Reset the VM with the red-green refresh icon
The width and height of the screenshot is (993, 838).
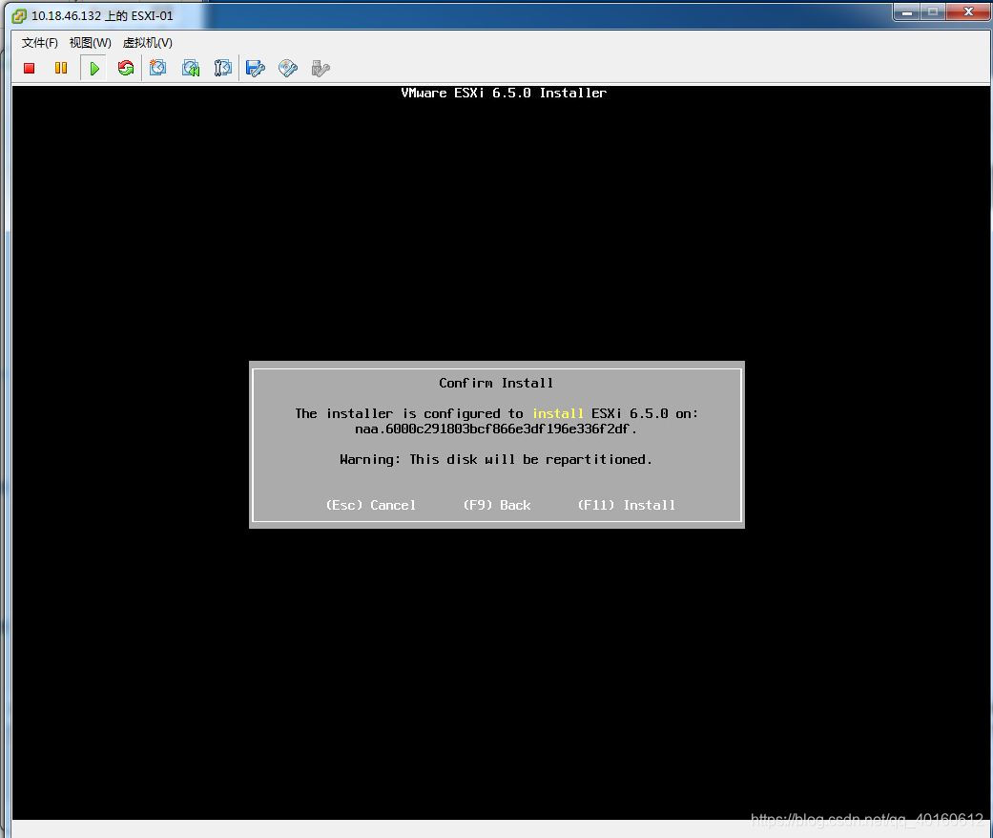125,68
